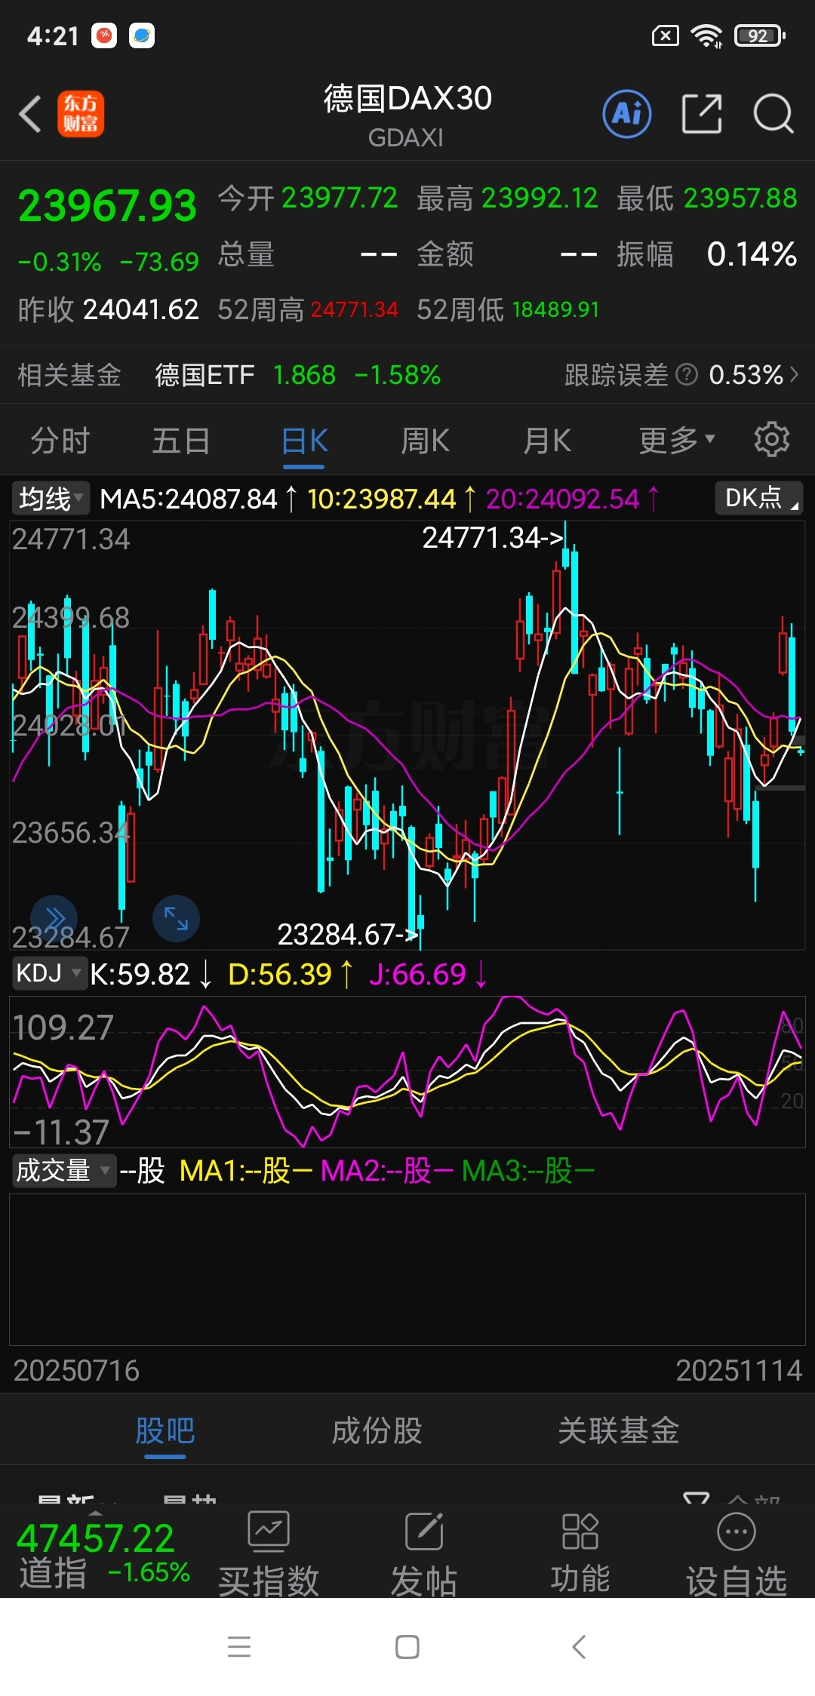Tap the 相关基金 label
The width and height of the screenshot is (815, 1696).
click(x=69, y=374)
